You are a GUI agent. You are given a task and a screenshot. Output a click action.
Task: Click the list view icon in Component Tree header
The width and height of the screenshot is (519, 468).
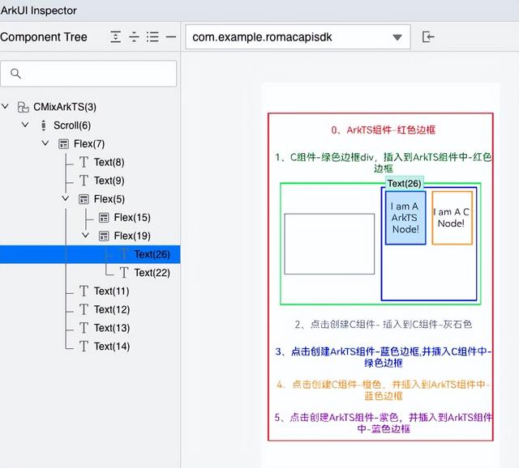point(152,36)
